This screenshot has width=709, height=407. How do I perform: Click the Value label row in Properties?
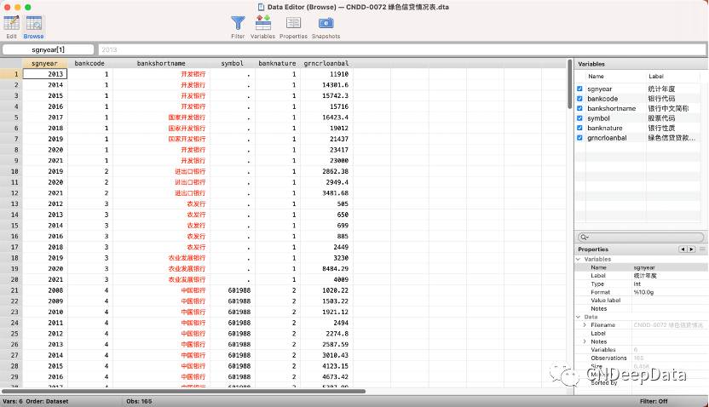[x=641, y=301]
